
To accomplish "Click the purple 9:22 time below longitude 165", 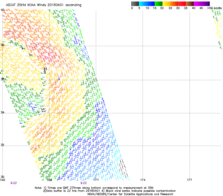I will coord(14,183).
